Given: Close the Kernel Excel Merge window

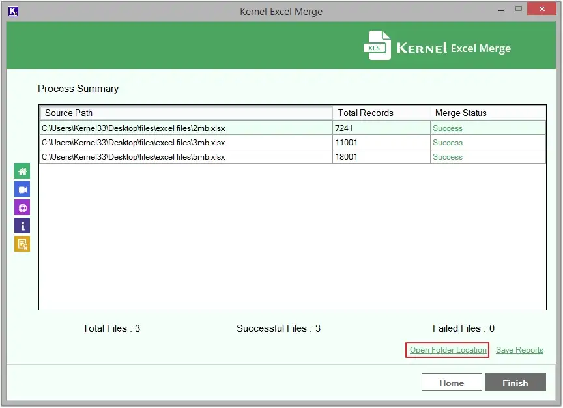Looking at the screenshot, I should click(x=541, y=9).
